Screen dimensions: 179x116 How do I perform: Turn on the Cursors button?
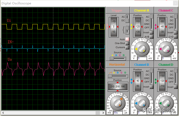pos(127,47)
